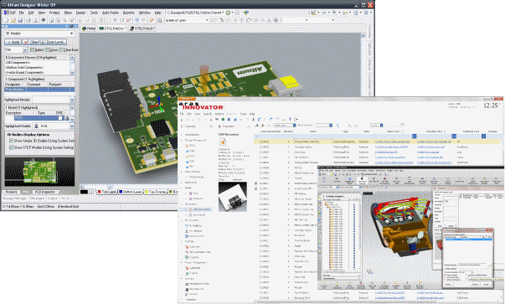Viewport: 505px width, 304px height.
Task: Click the red Top Layer color swatch
Action: (x=100, y=192)
